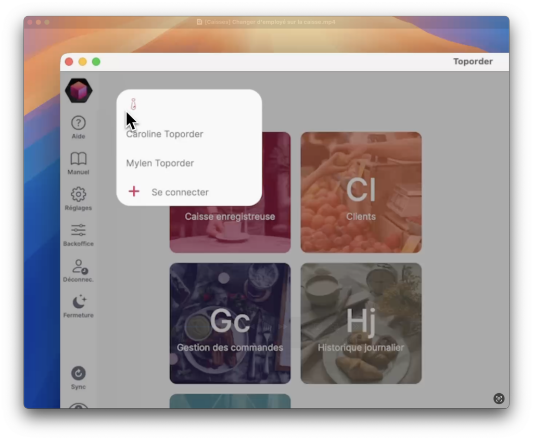The height and width of the screenshot is (440, 533).
Task: Open the Aide help icon
Action: pos(78,123)
